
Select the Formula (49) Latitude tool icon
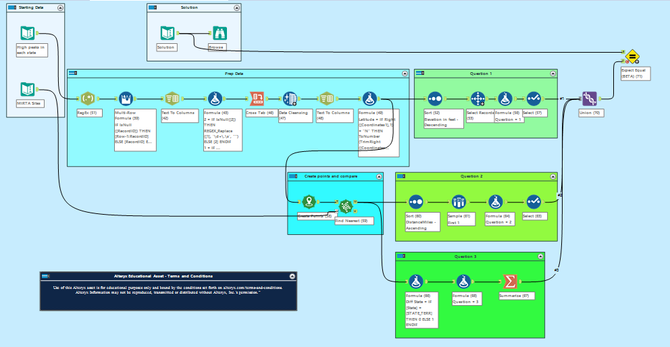(x=369, y=99)
